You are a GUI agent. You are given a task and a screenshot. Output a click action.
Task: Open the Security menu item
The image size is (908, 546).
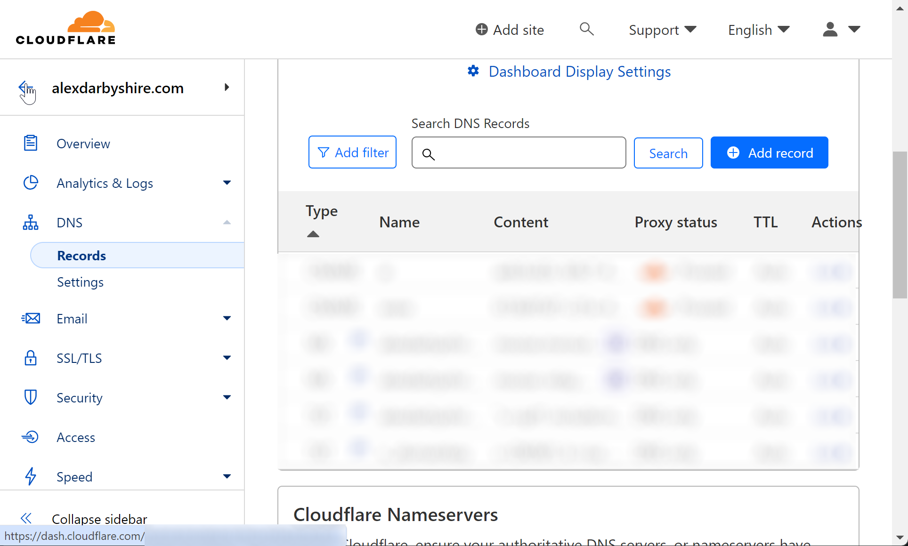tap(80, 398)
